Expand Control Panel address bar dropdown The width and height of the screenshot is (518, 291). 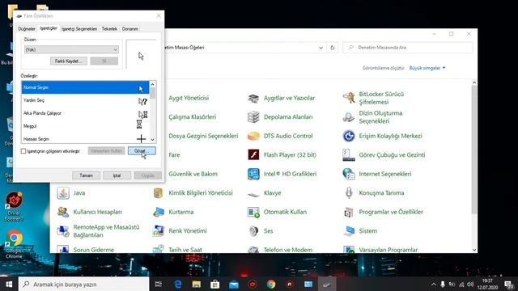pyautogui.click(x=321, y=48)
